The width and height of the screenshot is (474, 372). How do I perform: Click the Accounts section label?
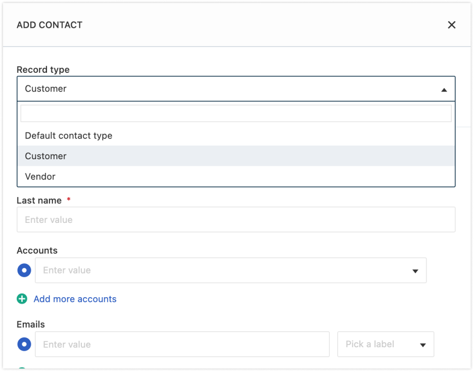point(37,251)
